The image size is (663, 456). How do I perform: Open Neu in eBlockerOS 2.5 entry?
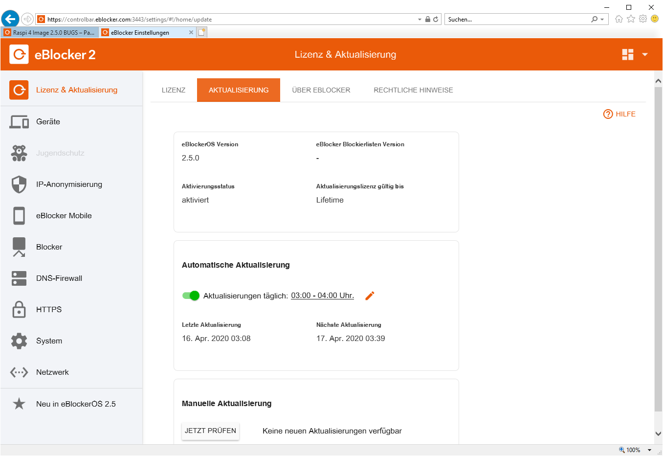(x=71, y=404)
